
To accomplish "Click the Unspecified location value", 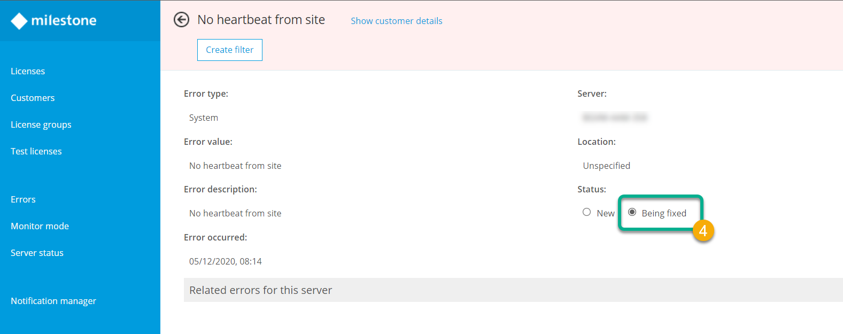I will tap(606, 166).
